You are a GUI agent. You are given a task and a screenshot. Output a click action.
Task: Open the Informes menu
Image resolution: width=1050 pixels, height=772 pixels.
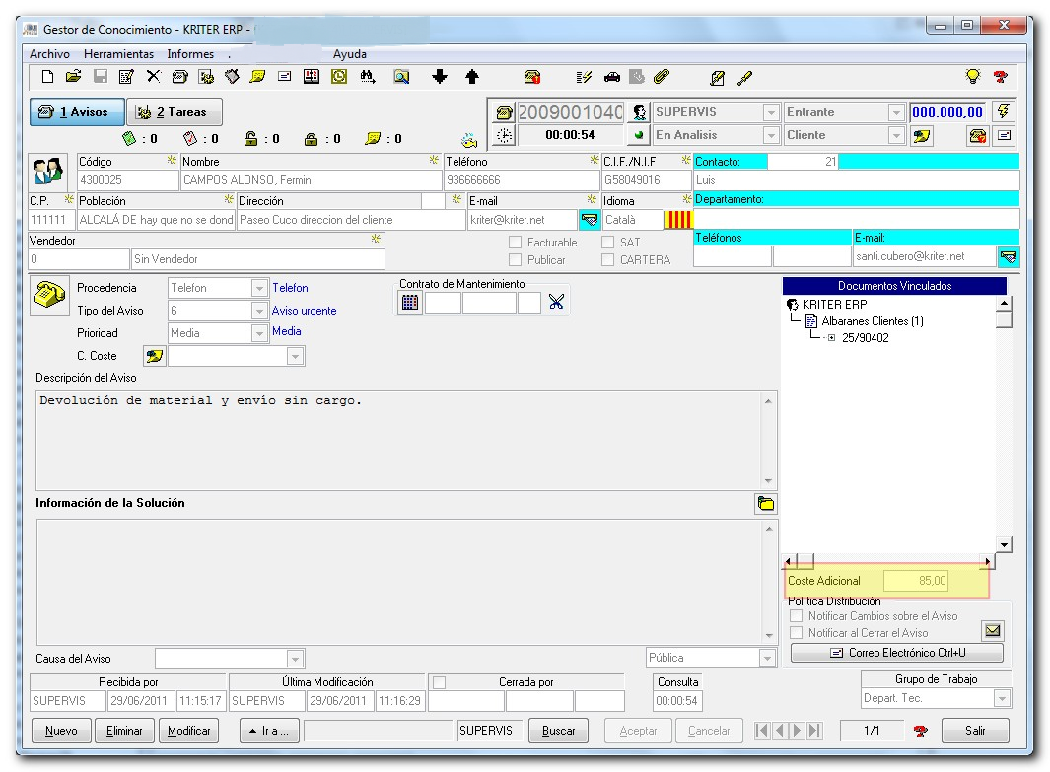coord(190,54)
